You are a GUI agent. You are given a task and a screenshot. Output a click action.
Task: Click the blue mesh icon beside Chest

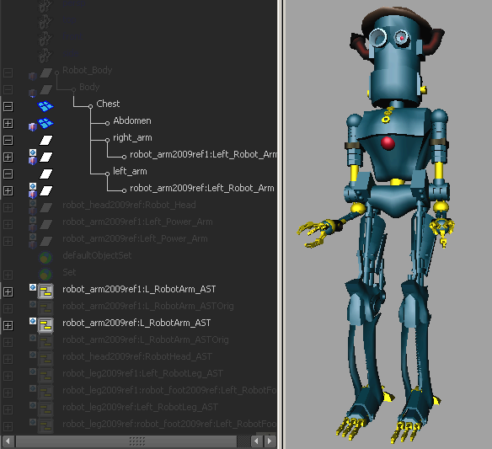click(x=45, y=106)
